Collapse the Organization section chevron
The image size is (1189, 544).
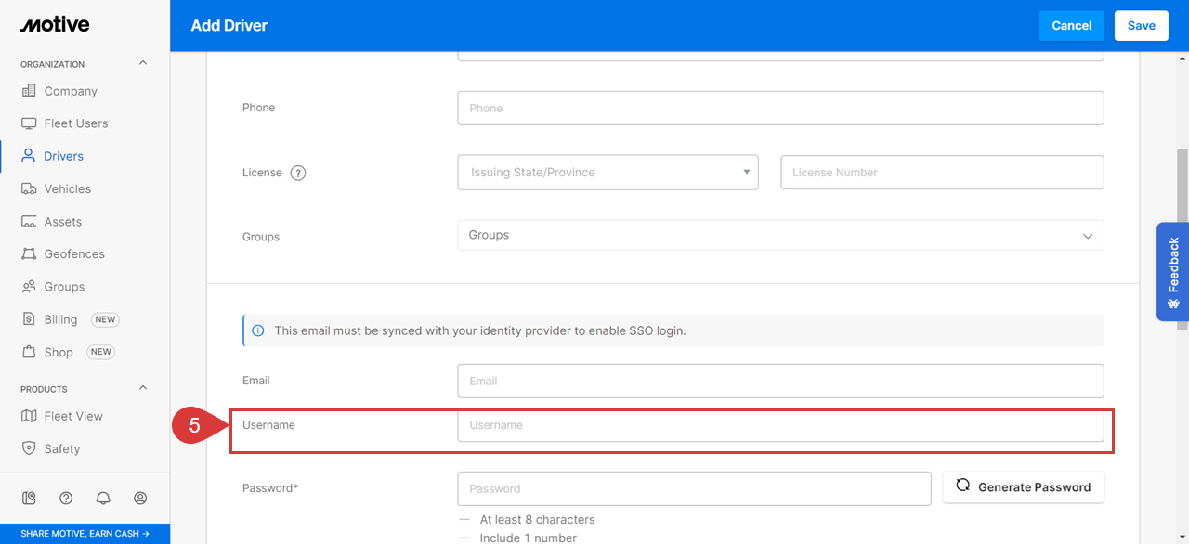pos(143,63)
